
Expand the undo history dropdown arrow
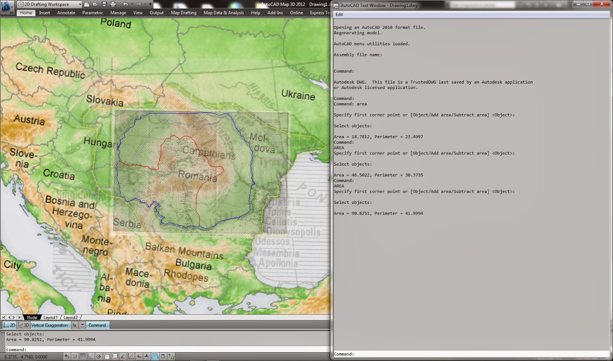pos(131,4)
